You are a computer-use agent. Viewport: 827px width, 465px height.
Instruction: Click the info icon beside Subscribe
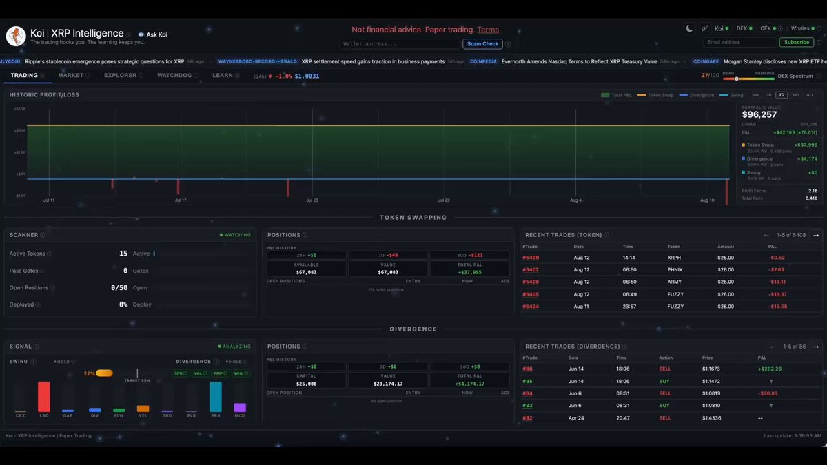(x=818, y=42)
